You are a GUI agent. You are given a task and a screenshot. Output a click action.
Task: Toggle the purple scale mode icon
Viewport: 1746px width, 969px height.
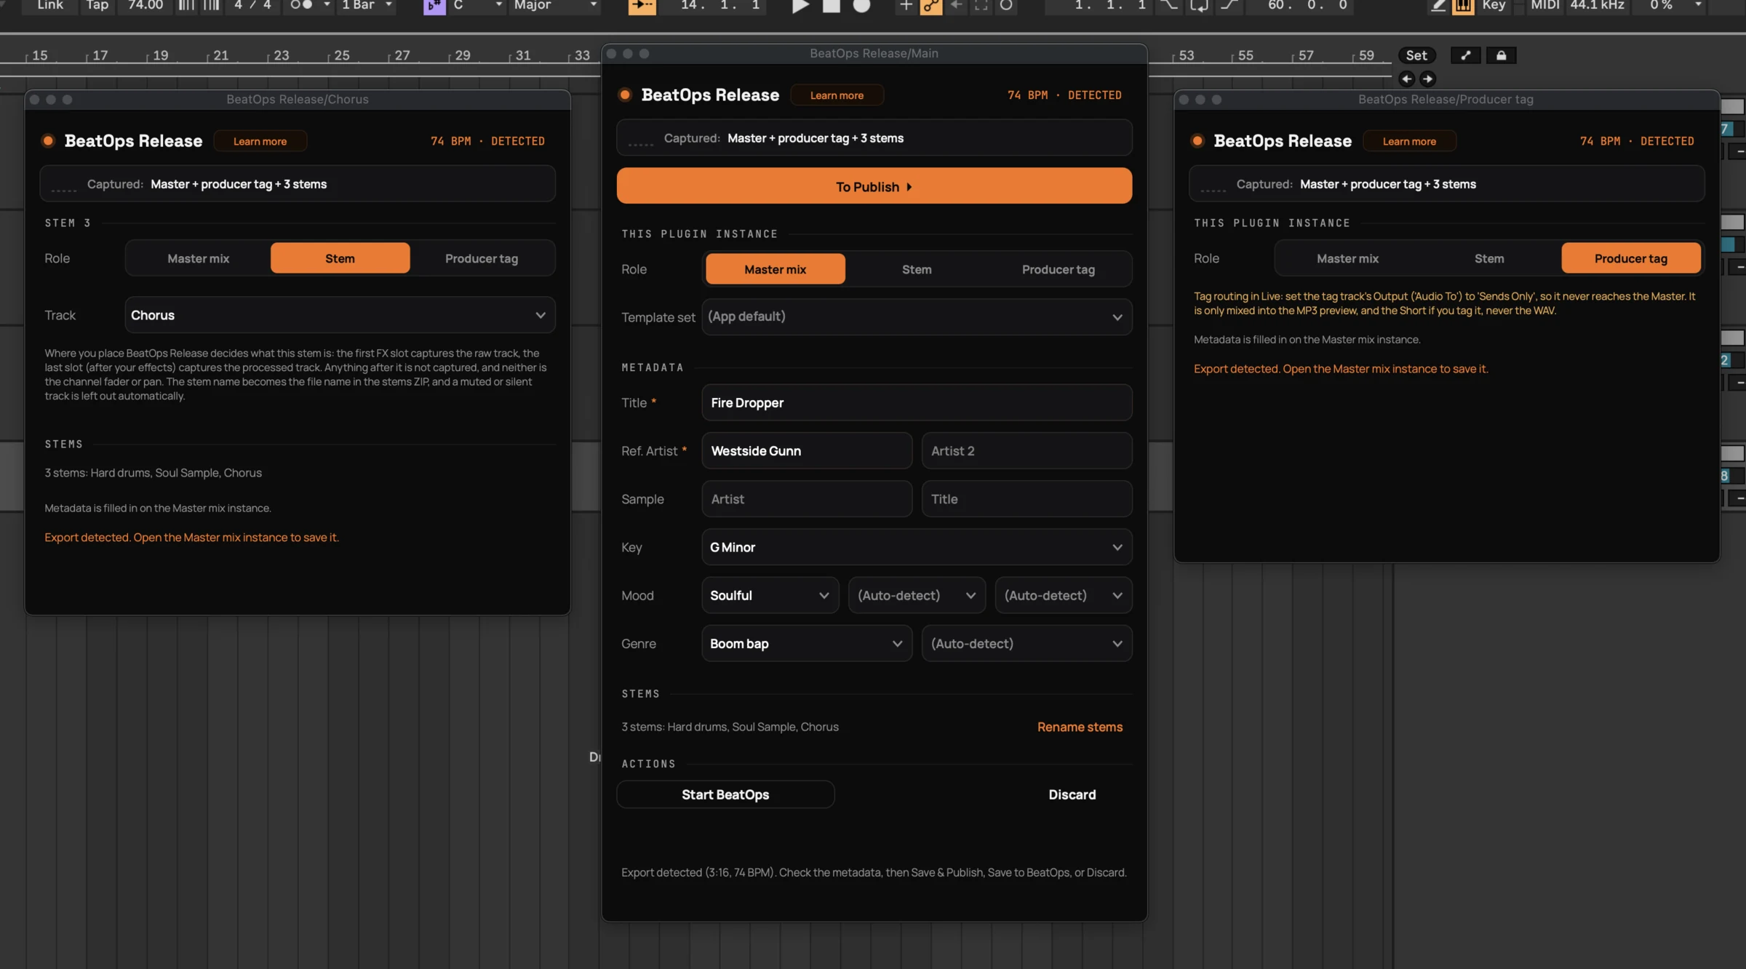pyautogui.click(x=434, y=7)
